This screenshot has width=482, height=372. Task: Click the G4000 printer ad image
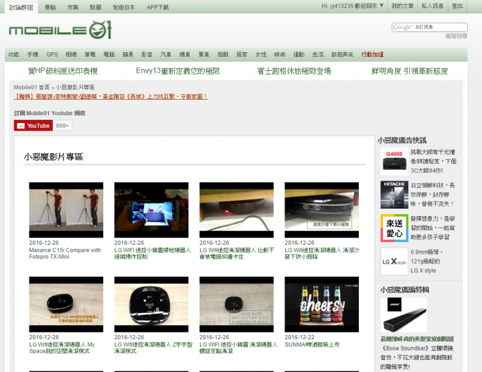(394, 161)
